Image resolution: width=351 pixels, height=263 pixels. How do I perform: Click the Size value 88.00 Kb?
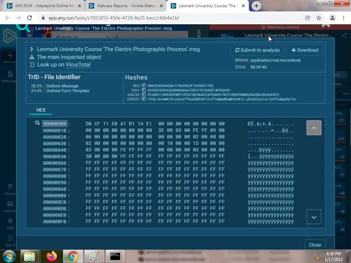click(258, 67)
